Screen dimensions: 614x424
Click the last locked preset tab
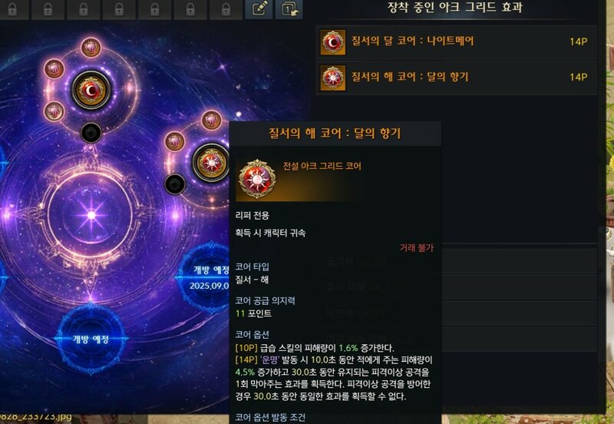point(226,9)
